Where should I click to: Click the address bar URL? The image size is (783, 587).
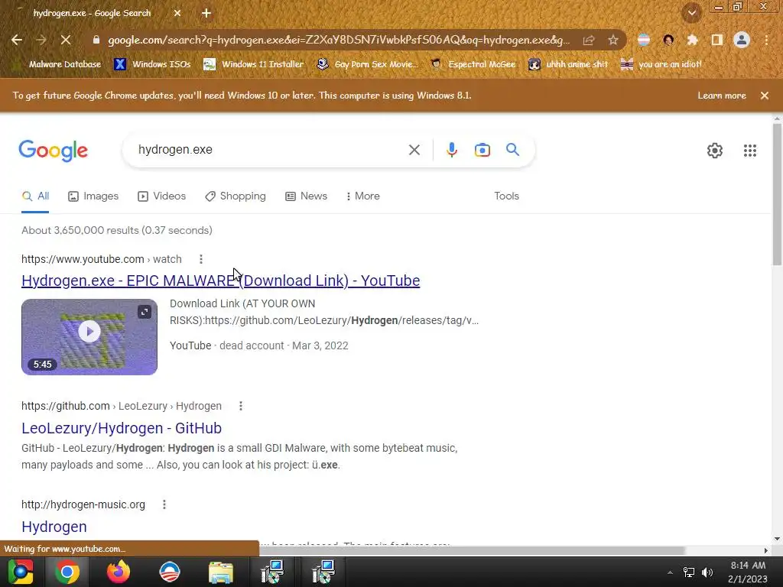pos(338,40)
